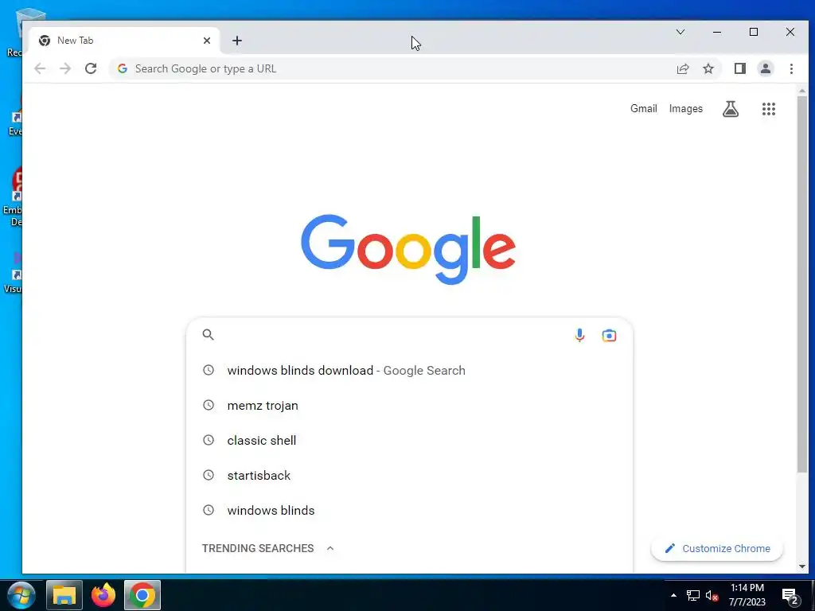Open Search Labs flask icon
This screenshot has width=815, height=611.
coord(731,108)
